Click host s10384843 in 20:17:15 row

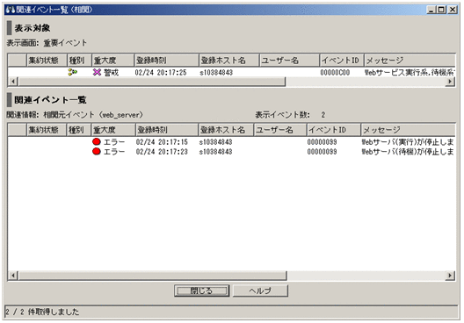coord(215,142)
